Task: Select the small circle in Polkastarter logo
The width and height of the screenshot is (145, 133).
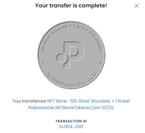Action: click(61, 58)
